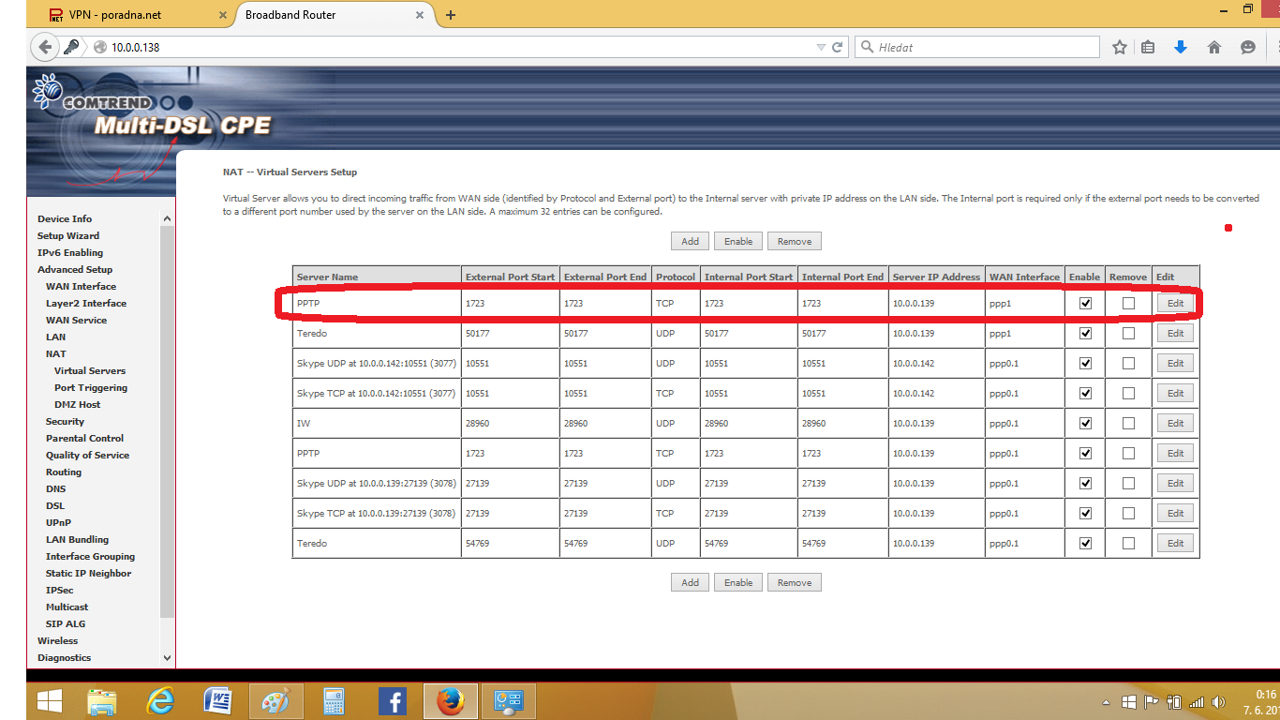Show hidden system tray icons

coord(1109,702)
